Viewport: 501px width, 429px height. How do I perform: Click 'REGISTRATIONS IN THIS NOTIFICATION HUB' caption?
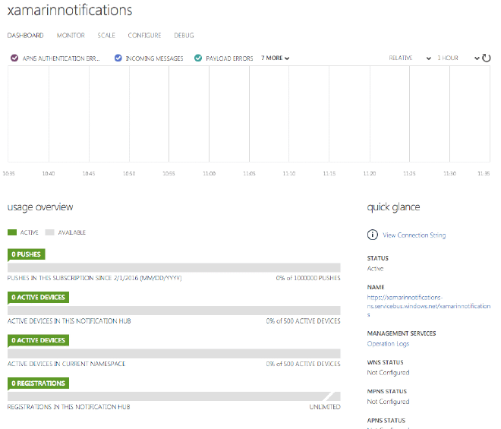68,407
